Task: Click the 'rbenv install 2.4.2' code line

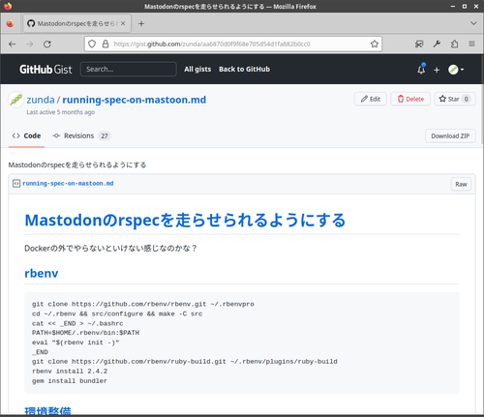Action: (x=70, y=372)
